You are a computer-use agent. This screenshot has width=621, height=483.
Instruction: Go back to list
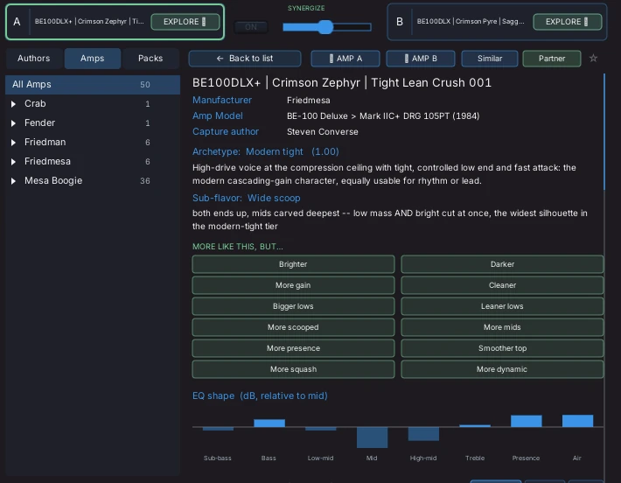tap(245, 59)
